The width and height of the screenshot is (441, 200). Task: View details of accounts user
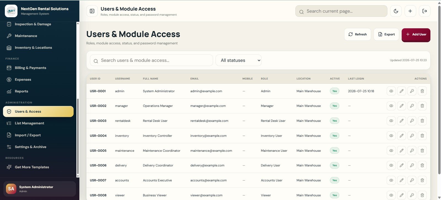pos(391,180)
